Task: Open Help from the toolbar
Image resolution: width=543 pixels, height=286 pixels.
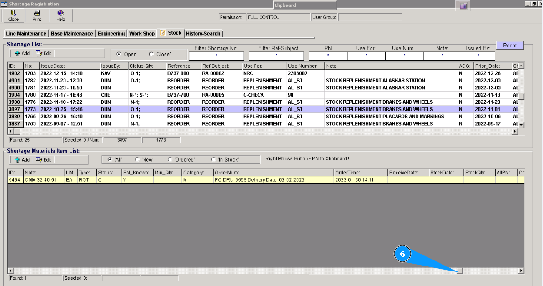Action: point(60,16)
